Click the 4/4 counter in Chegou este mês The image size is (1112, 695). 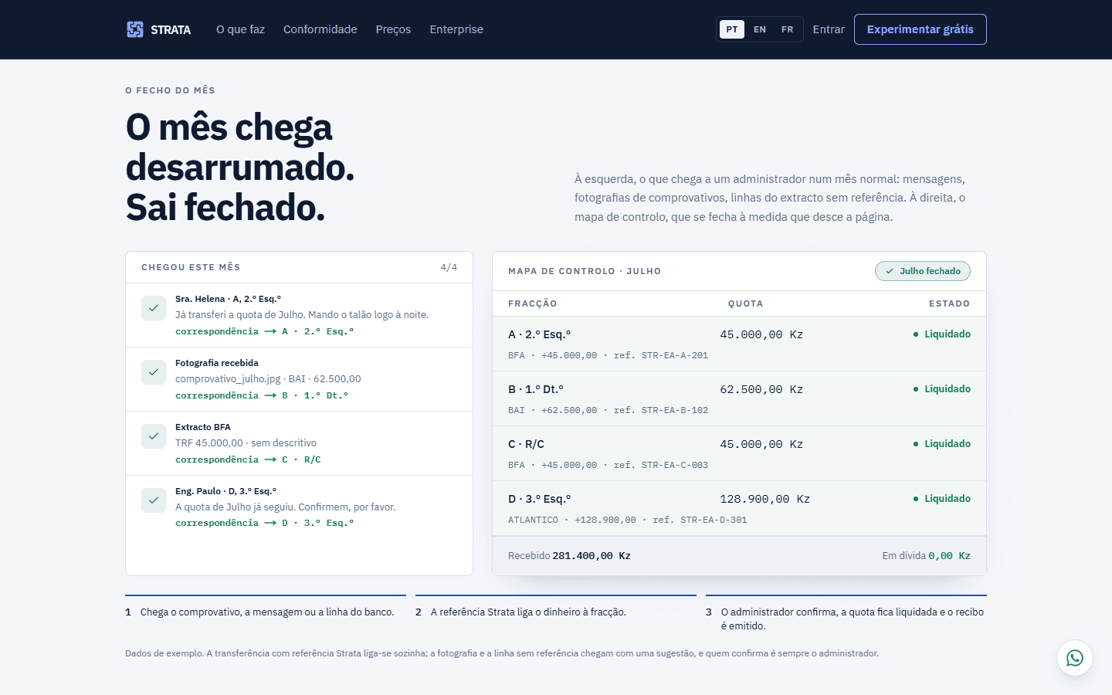pos(449,267)
